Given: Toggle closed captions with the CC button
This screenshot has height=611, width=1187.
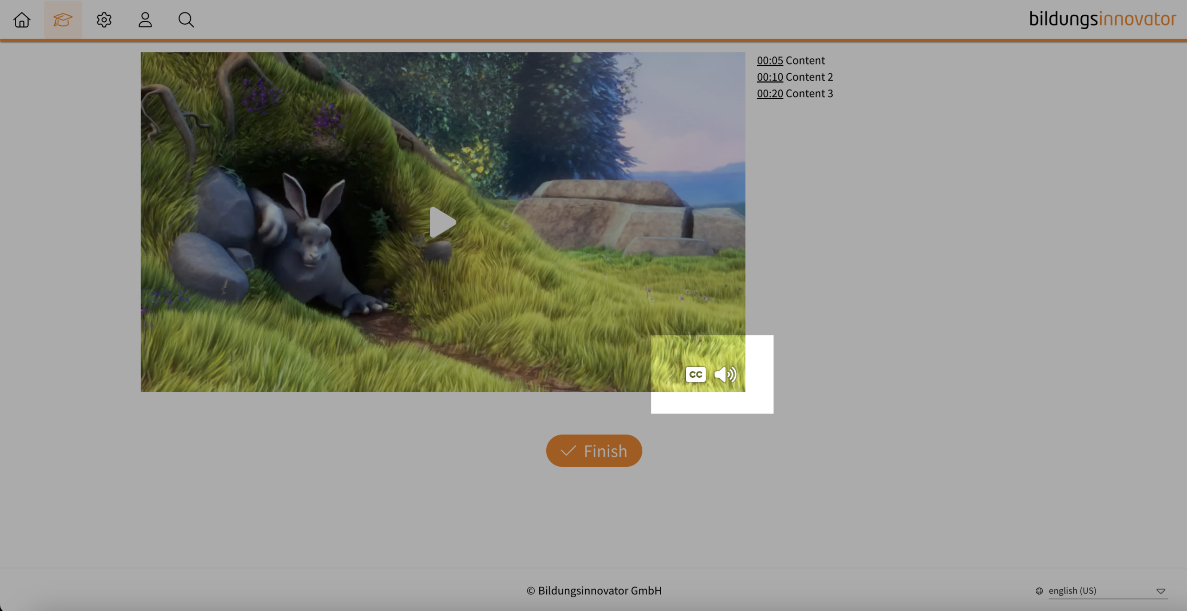Looking at the screenshot, I should pos(696,374).
